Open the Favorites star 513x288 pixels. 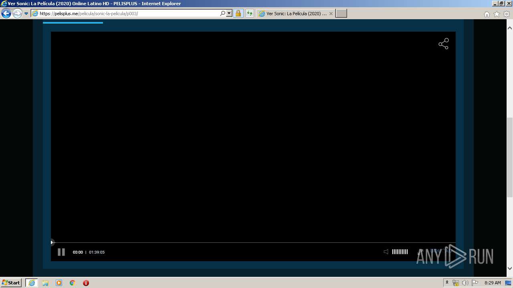[x=497, y=14]
